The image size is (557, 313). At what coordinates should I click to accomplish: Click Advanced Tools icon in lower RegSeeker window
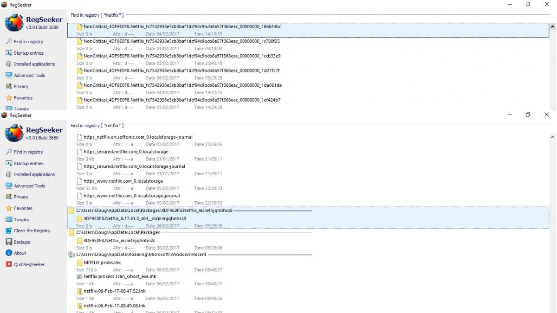pos(9,185)
